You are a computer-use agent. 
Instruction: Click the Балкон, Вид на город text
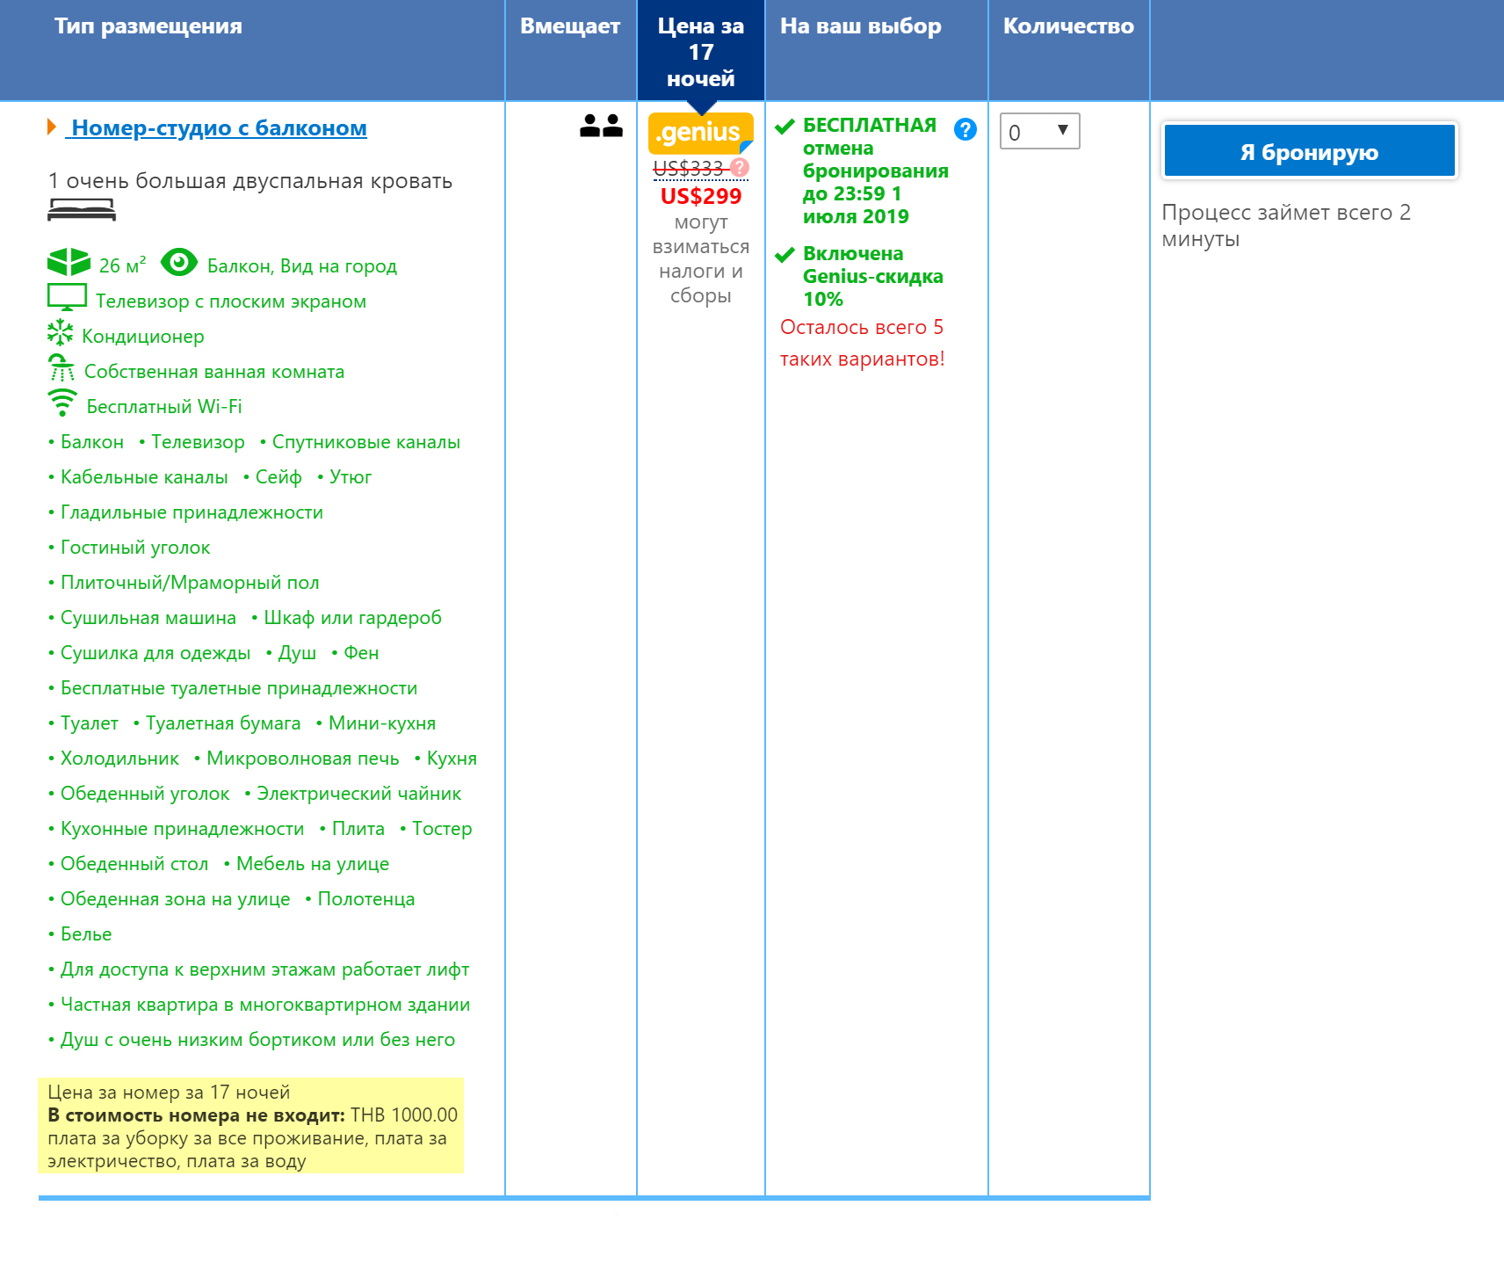(302, 265)
